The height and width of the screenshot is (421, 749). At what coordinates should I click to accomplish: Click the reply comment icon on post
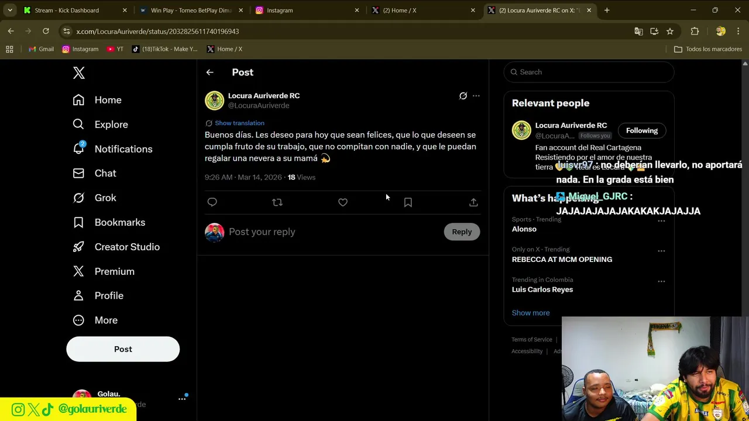click(212, 202)
